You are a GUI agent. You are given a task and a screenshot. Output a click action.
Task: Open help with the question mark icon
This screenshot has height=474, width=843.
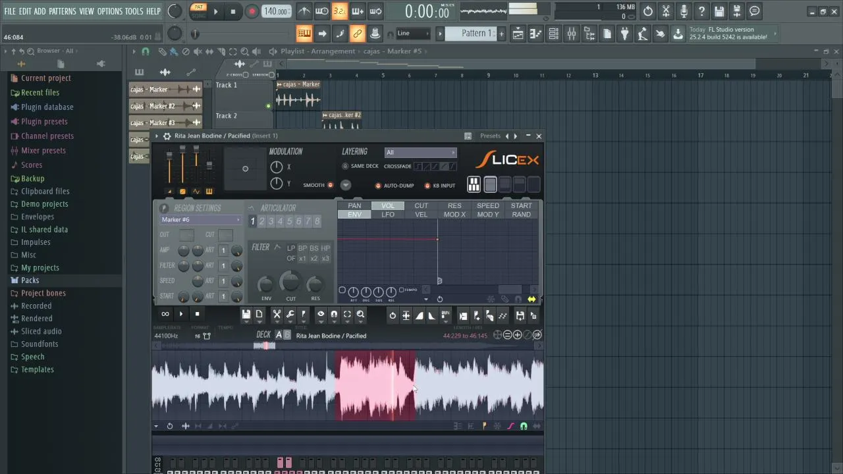click(701, 11)
